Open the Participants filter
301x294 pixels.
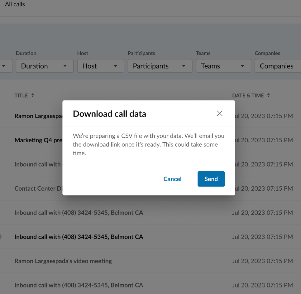pos(160,66)
